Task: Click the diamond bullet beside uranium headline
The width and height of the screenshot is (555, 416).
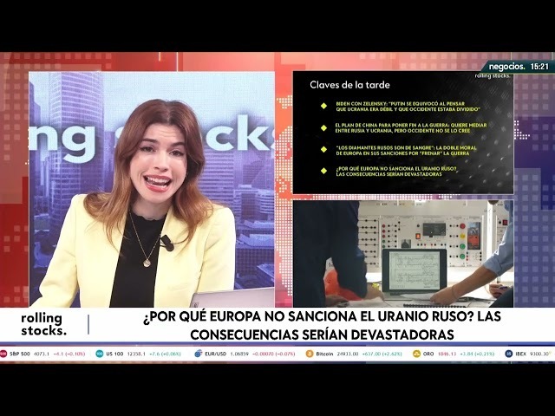Action: click(323, 171)
